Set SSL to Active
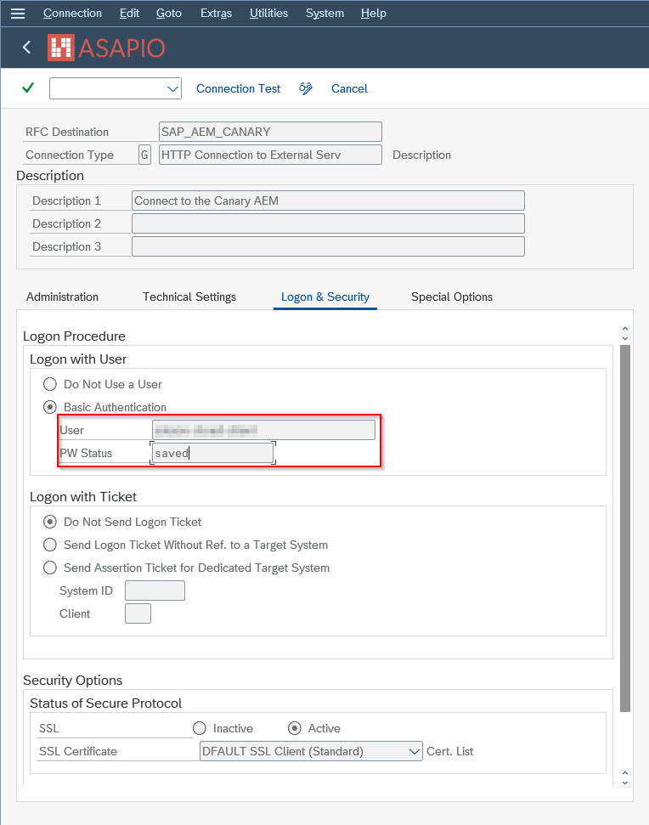 point(295,728)
